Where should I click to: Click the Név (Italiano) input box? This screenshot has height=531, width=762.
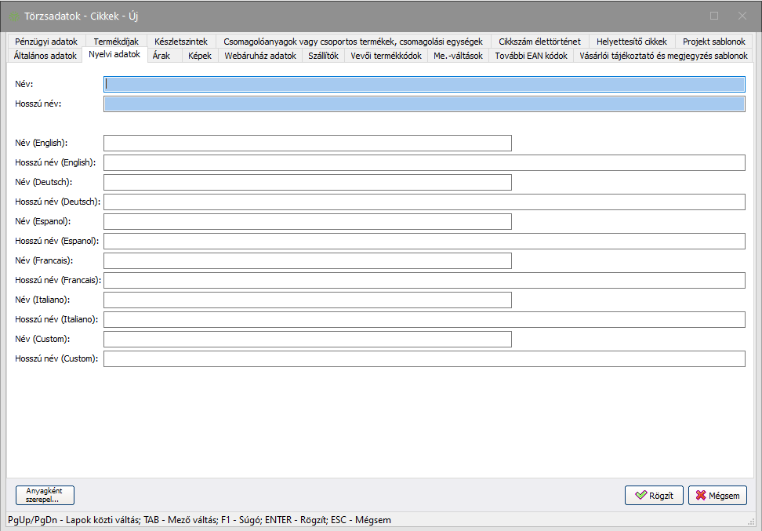coord(307,300)
